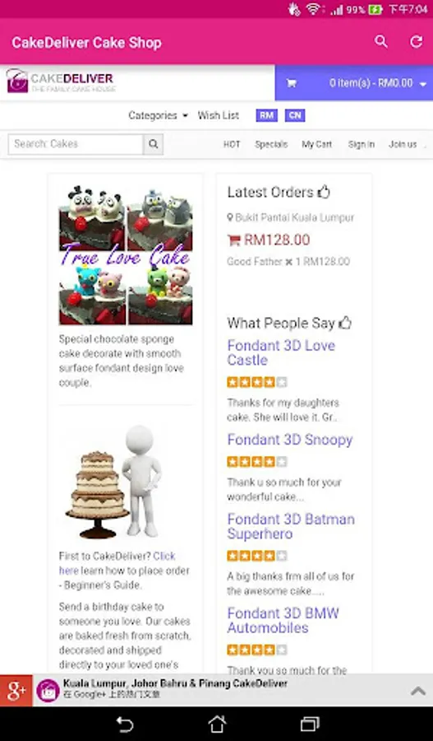Tap the refresh icon in the app bar
This screenshot has width=433, height=741.
tap(416, 42)
